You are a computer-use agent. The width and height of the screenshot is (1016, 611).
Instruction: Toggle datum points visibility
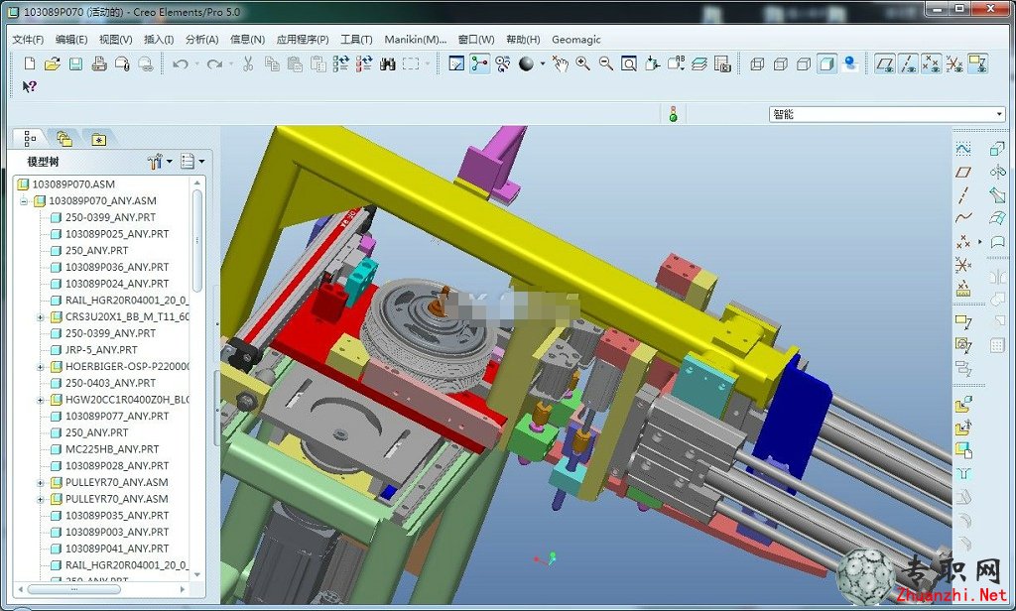coord(931,63)
